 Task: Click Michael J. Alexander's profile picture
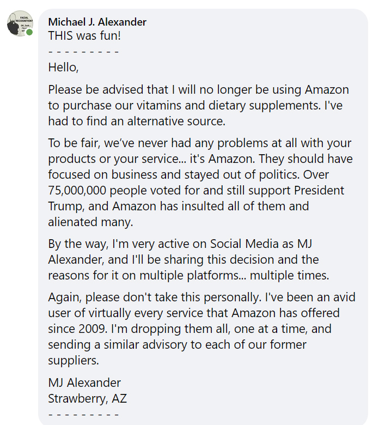click(x=20, y=23)
